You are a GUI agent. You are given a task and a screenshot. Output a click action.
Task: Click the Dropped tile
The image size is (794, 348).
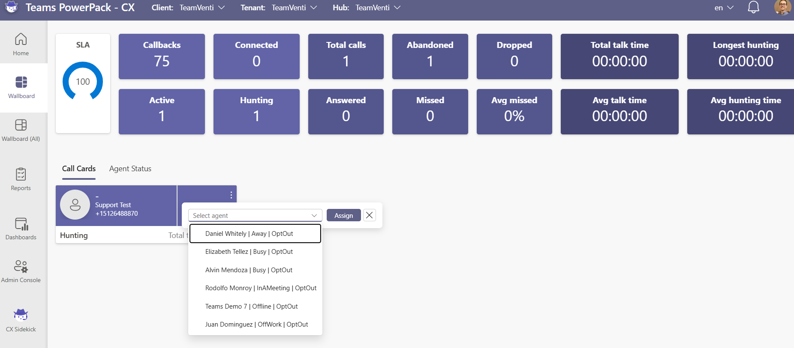pyautogui.click(x=514, y=57)
